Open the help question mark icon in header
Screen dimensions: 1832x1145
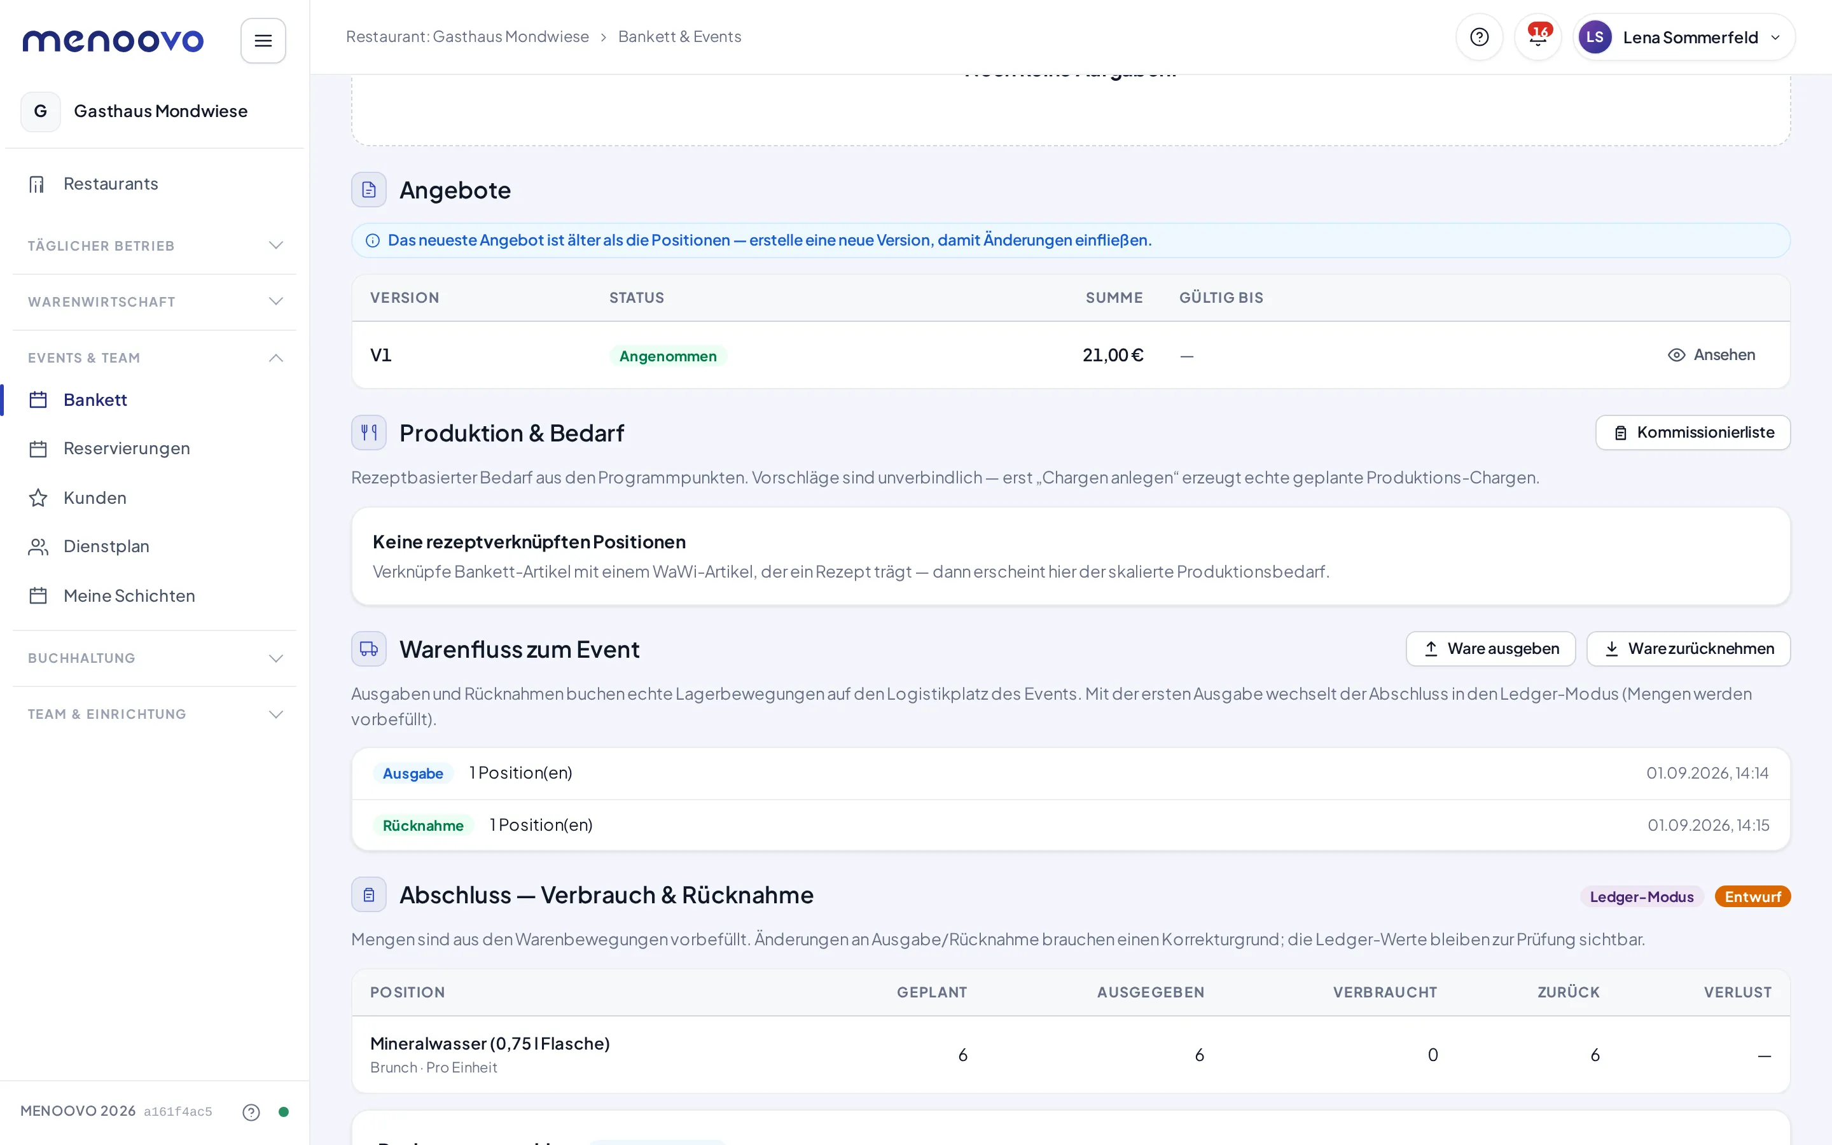(1478, 37)
